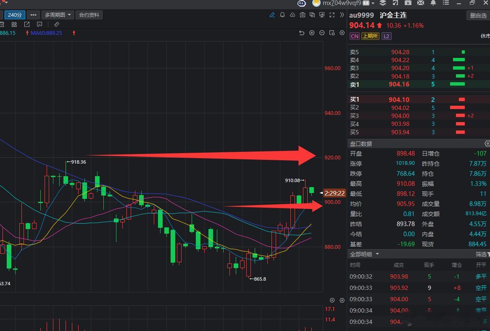Toggle the 240分 timeframe button
490x331 pixels.
click(x=15, y=15)
